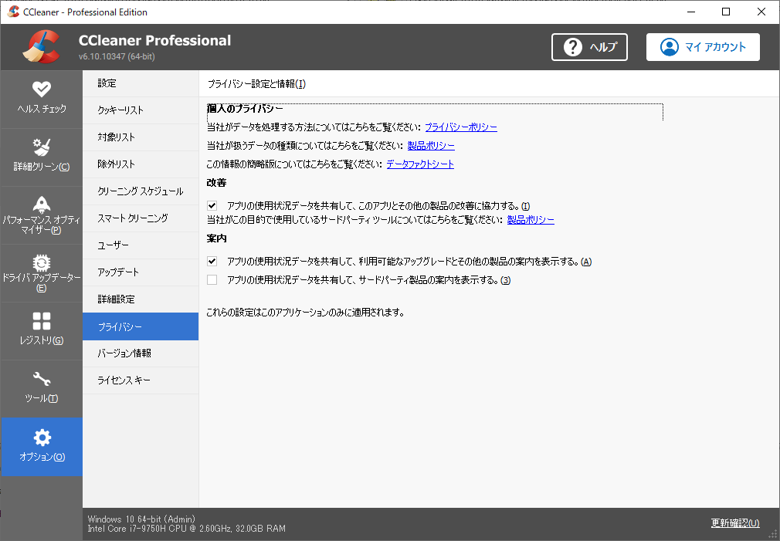Open the レジストリ grid icon

(x=42, y=321)
